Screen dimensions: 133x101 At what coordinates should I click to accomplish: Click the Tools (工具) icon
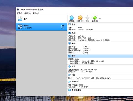(20, 19)
